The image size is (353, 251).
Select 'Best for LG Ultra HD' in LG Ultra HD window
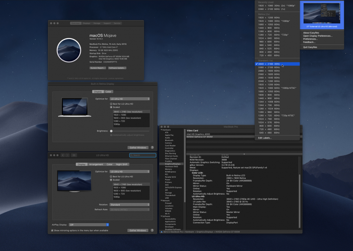111,177
